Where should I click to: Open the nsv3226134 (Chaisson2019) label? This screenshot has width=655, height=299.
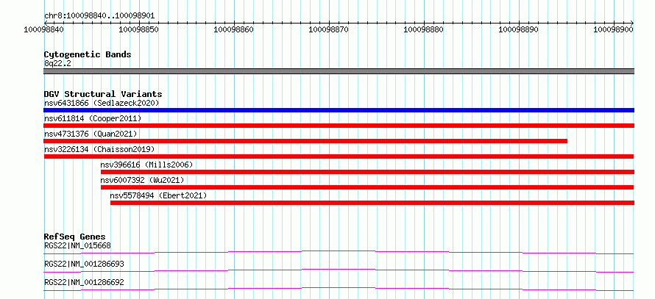click(99, 149)
